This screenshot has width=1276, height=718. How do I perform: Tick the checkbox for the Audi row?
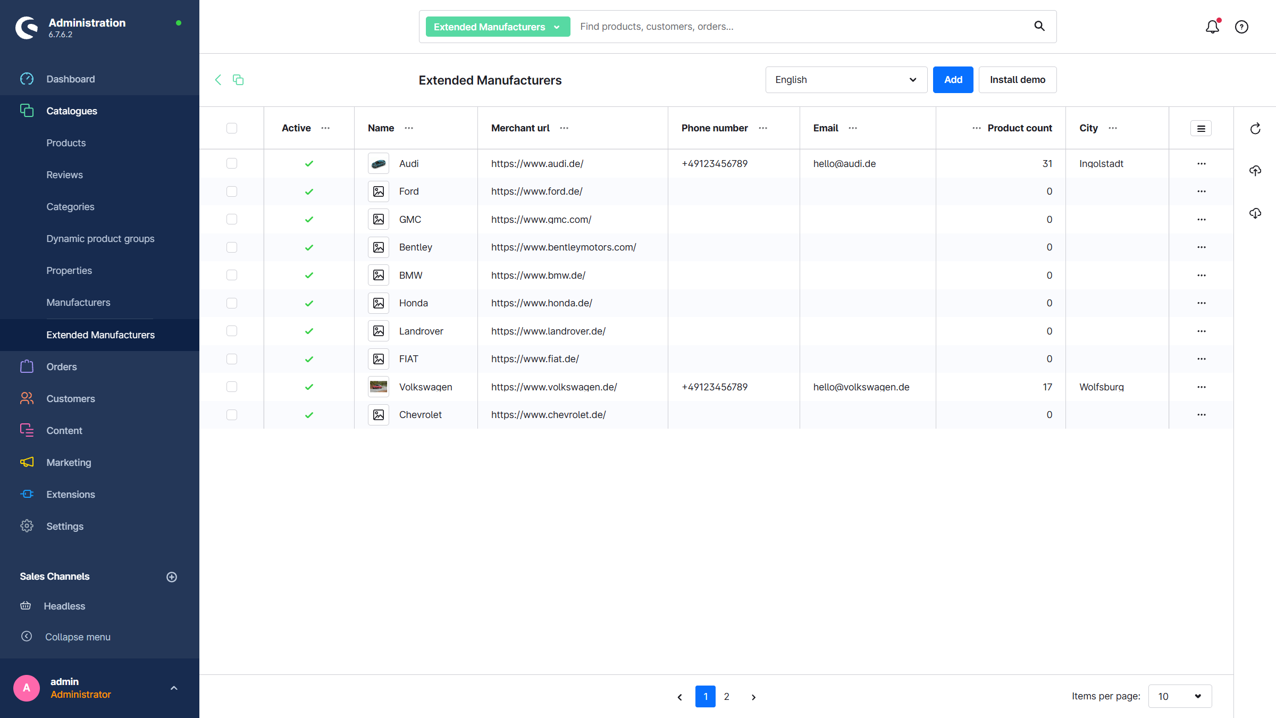232,163
